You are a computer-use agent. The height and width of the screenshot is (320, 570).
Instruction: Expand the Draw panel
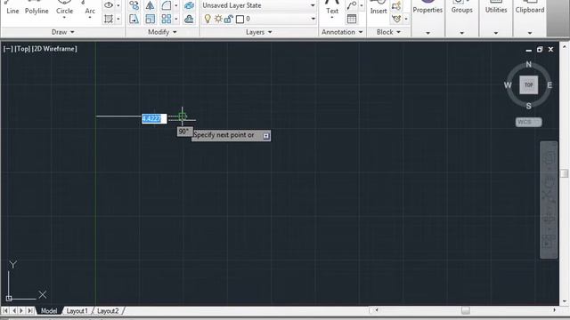point(63,32)
